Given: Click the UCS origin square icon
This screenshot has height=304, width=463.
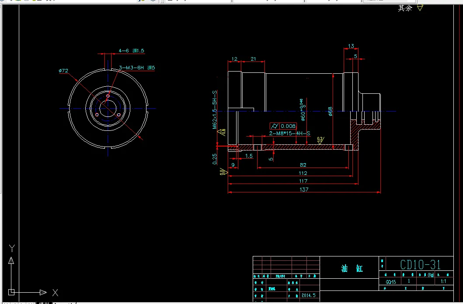Looking at the screenshot, I should (11, 292).
